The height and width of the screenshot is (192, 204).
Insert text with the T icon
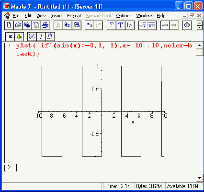coord(121,25)
